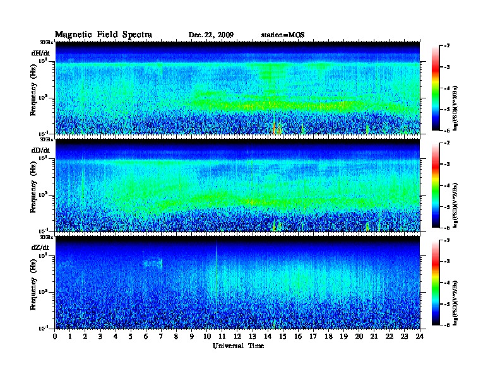
Task: Click the 'Universal Time' axis title
Action: tap(238, 346)
